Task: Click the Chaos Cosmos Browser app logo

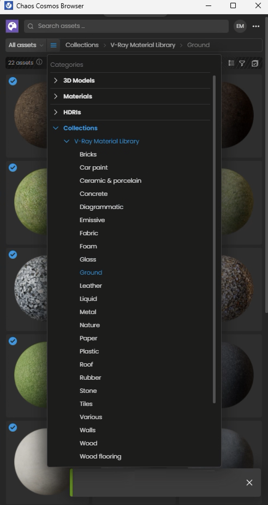Action: tap(8, 6)
